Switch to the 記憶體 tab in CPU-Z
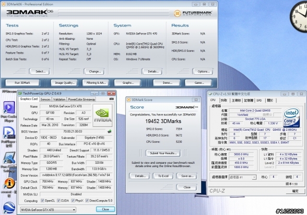Viewport: 307px width, 215px height. (x=248, y=100)
